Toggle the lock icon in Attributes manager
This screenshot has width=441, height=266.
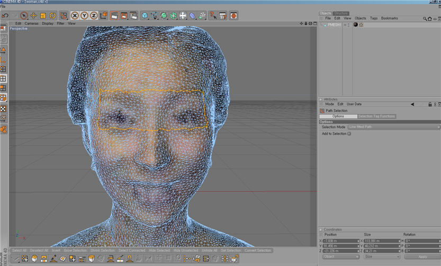tap(430, 104)
